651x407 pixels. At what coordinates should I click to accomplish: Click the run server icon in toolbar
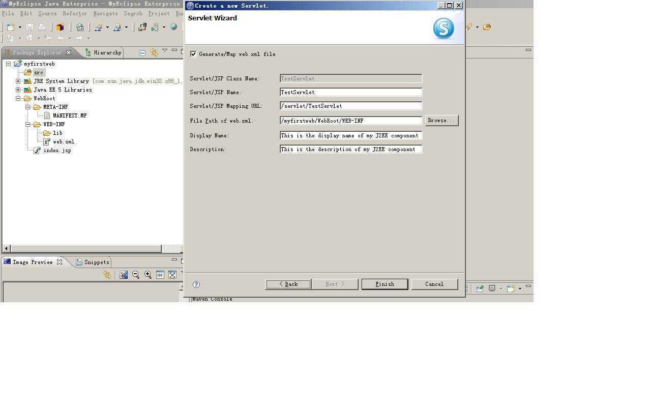pyautogui.click(x=155, y=27)
